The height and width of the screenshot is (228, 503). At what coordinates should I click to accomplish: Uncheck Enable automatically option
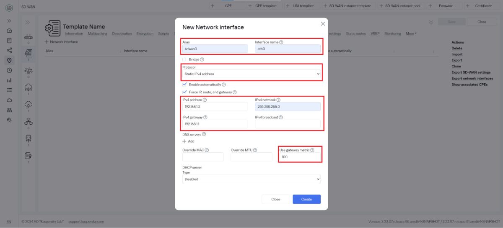[x=184, y=85]
